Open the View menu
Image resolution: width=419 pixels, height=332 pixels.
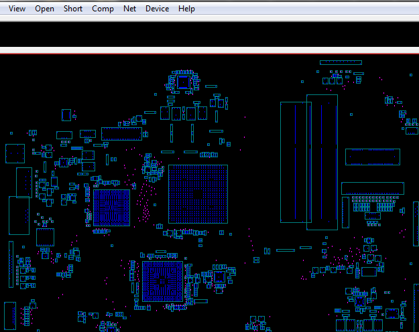click(17, 9)
